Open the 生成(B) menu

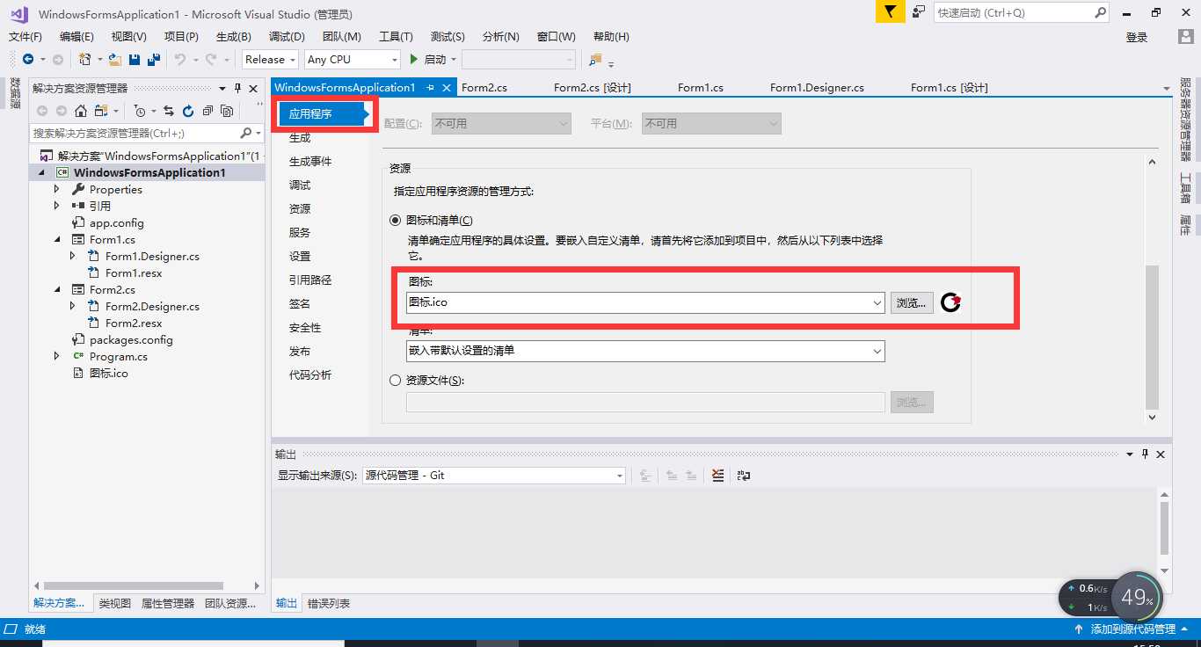click(234, 36)
